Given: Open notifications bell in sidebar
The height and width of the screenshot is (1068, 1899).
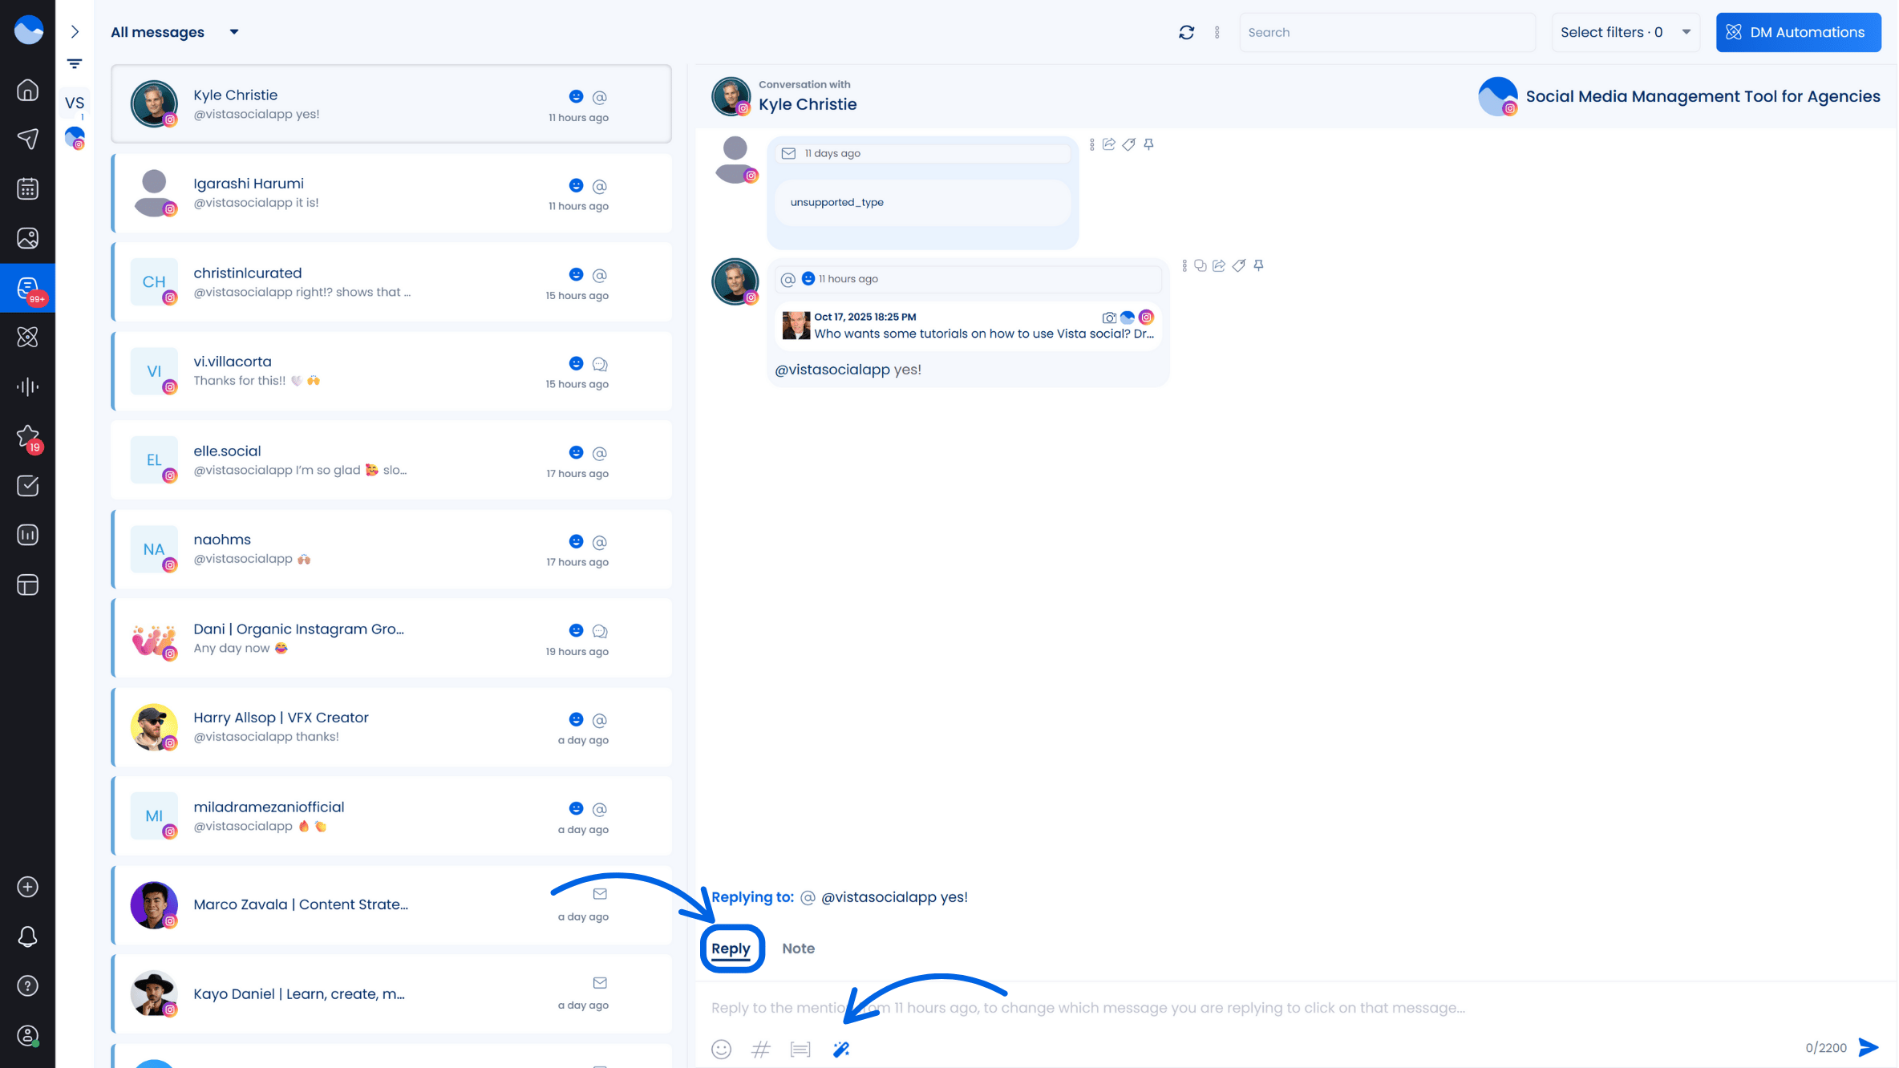Looking at the screenshot, I should 27,937.
